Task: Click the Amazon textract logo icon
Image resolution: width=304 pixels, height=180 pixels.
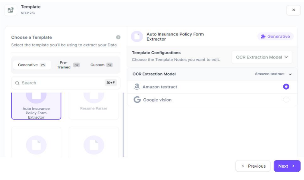Action: coord(137,87)
